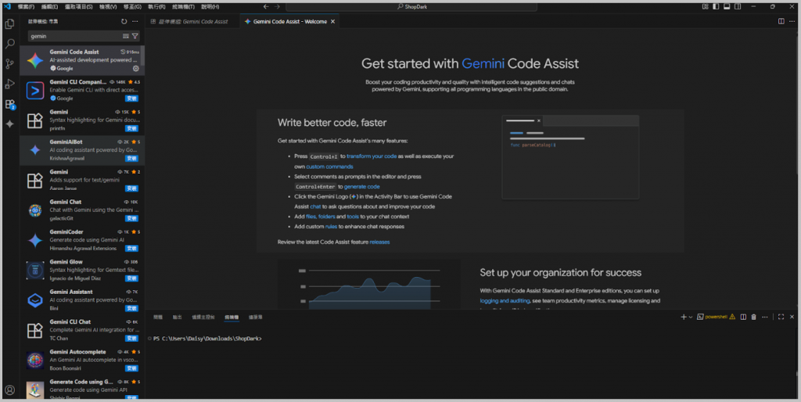Install the Gemini CLI Companion extension
The height and width of the screenshot is (402, 801).
[x=131, y=99]
